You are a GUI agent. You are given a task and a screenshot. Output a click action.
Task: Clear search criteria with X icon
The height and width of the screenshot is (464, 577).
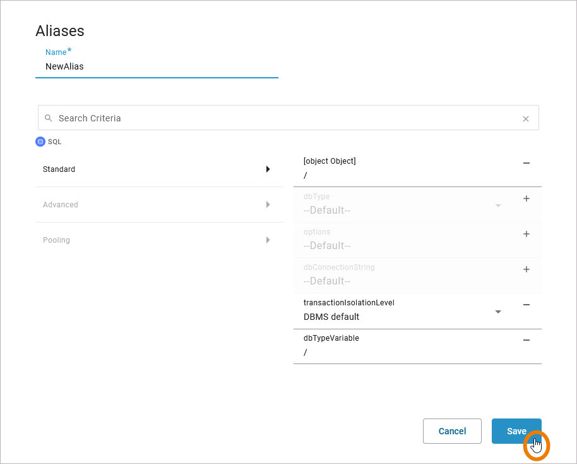tap(526, 118)
